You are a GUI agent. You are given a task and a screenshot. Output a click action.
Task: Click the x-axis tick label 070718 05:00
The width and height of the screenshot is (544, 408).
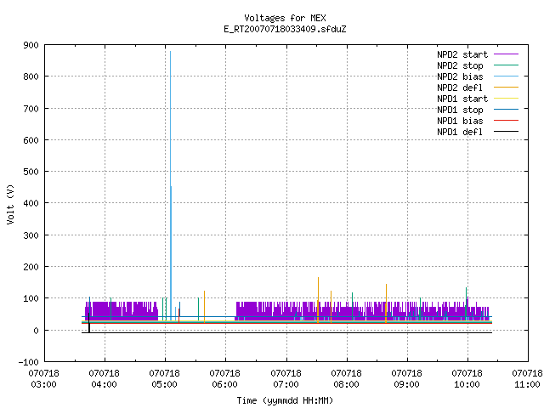[x=164, y=379]
